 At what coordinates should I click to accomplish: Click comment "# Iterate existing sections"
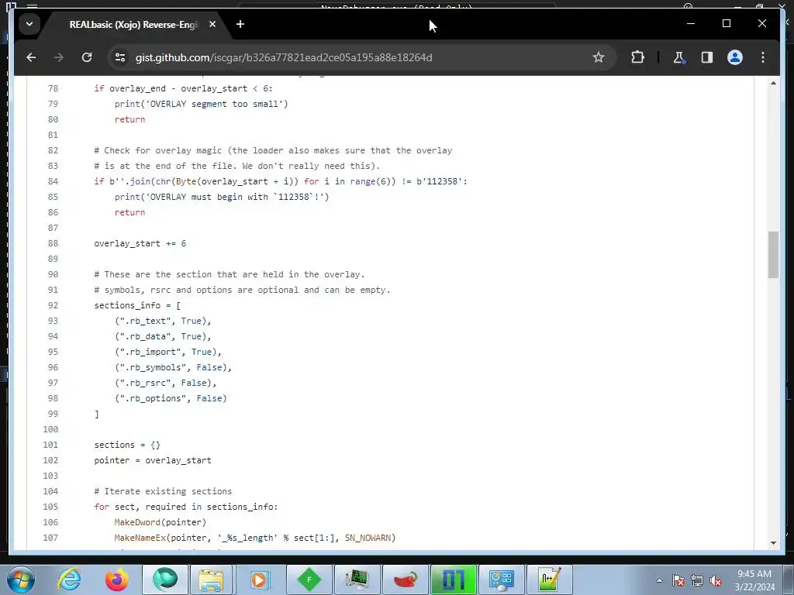tap(163, 491)
